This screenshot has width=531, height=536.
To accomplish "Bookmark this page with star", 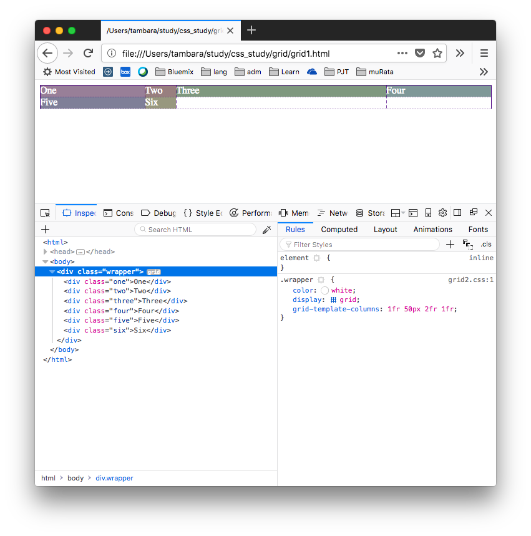I will [437, 53].
